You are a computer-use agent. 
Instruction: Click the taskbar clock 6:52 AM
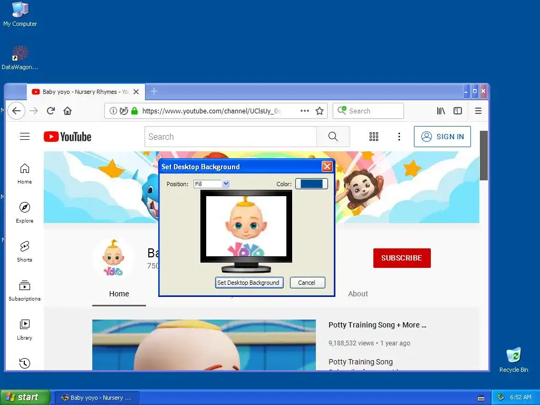pos(520,398)
